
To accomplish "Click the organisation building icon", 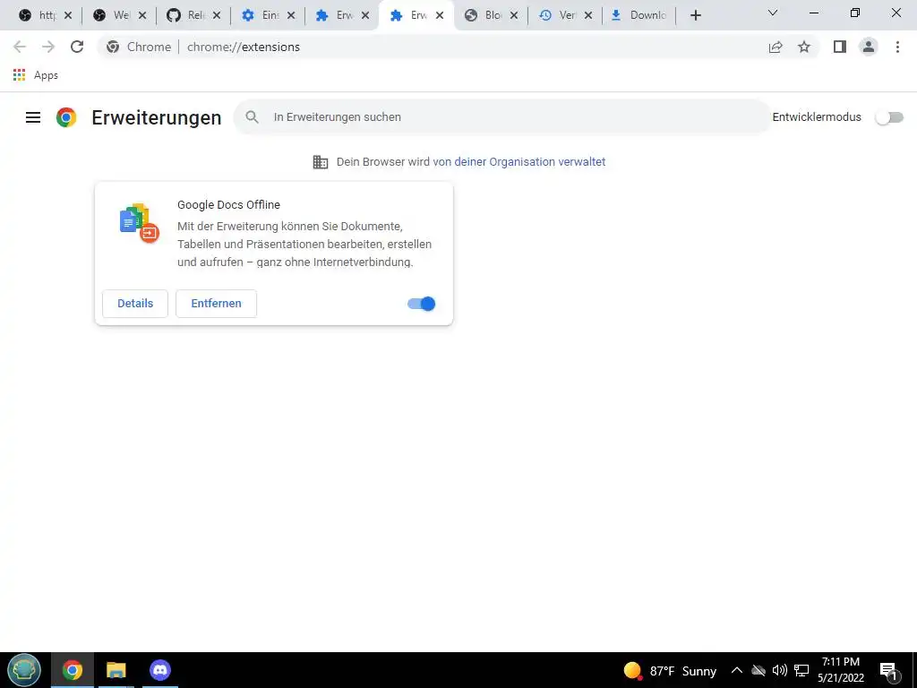I will (x=320, y=162).
